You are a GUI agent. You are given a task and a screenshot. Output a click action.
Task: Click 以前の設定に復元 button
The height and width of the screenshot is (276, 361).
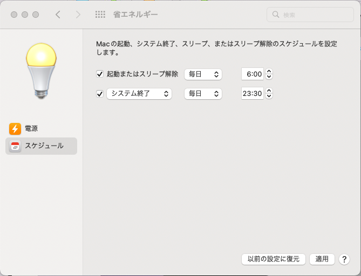click(x=274, y=259)
